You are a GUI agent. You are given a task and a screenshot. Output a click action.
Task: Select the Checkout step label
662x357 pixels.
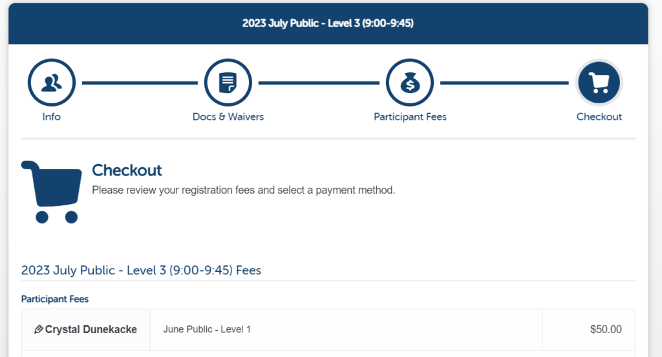599,117
